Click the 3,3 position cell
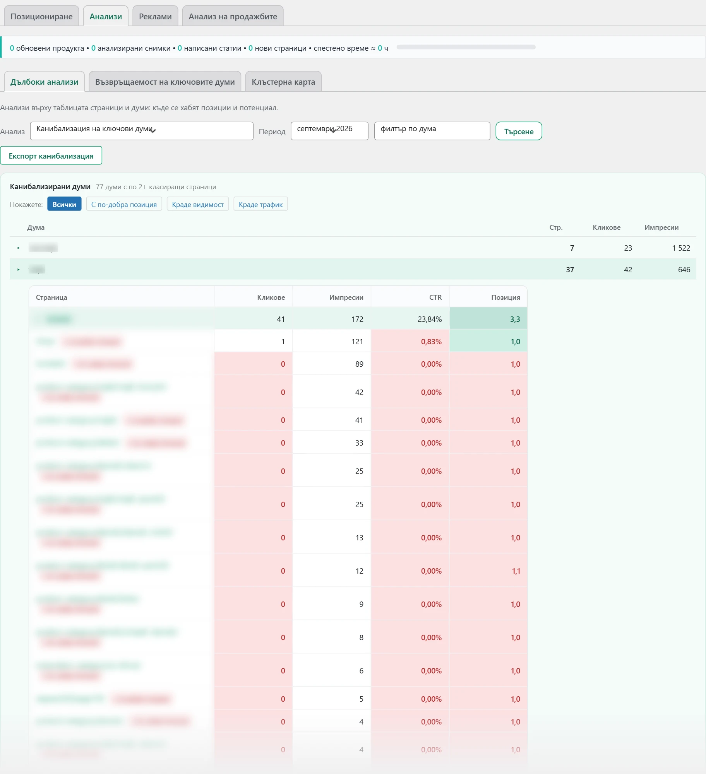Viewport: 706px width, 774px height. (x=488, y=319)
